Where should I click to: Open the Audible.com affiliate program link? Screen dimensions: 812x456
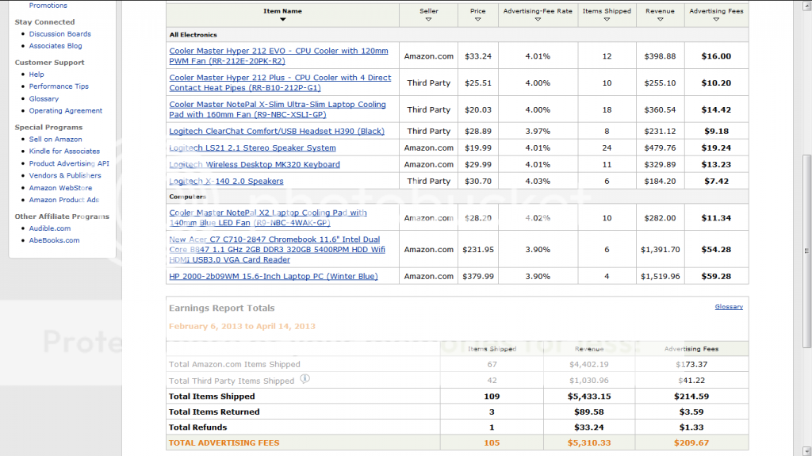[x=49, y=228]
